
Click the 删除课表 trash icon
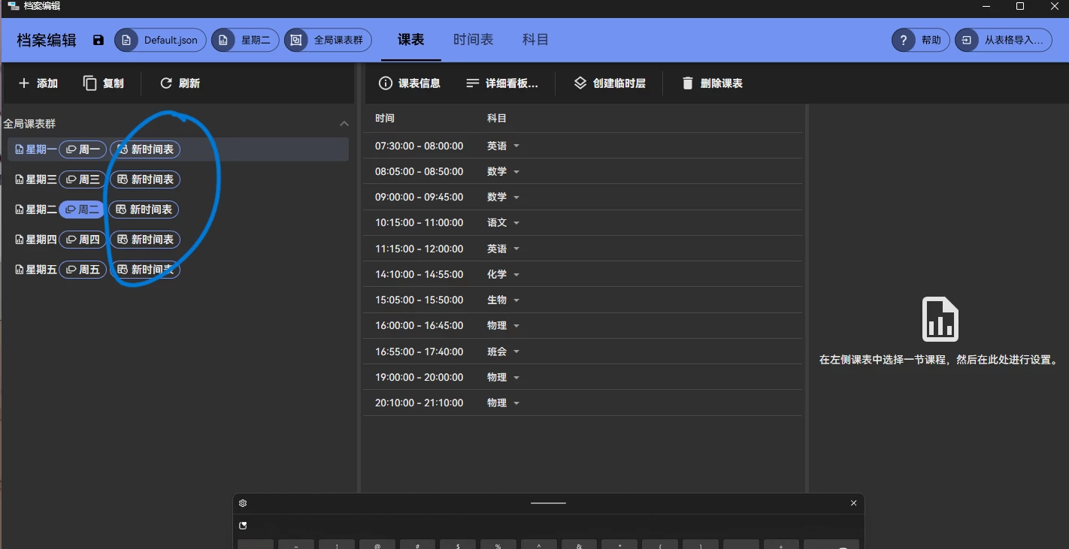point(687,83)
